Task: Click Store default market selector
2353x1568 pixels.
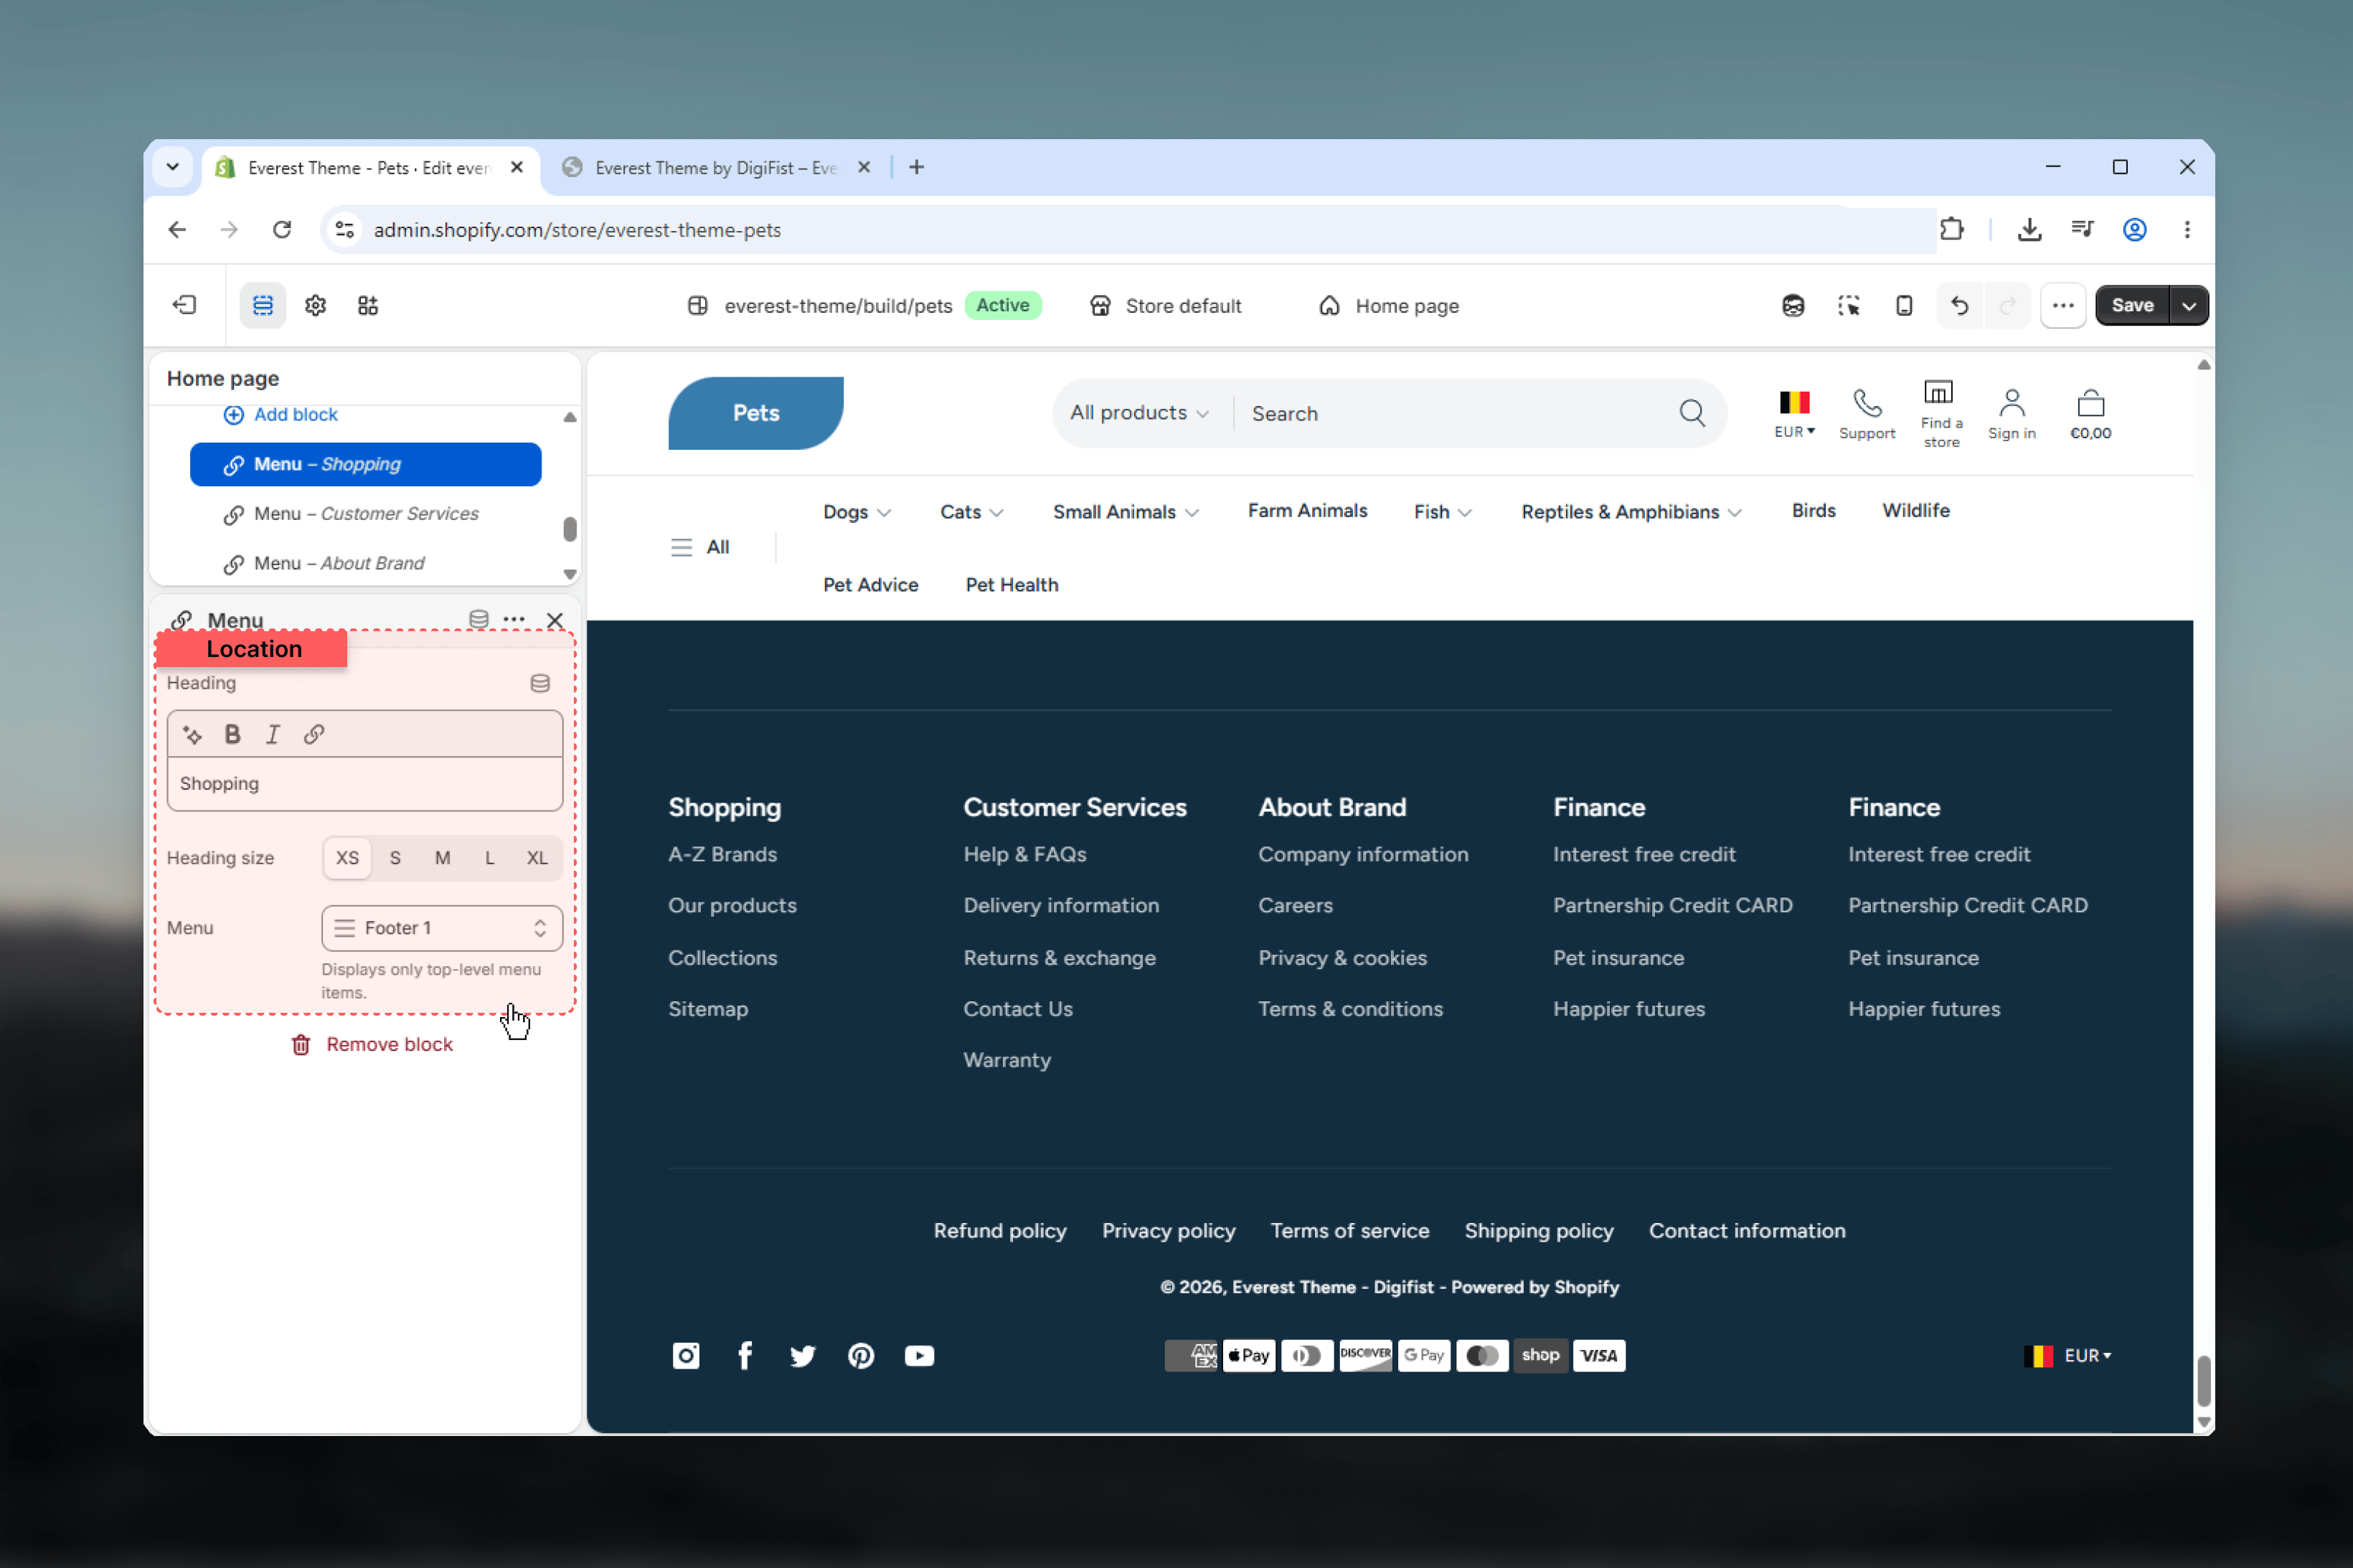Action: point(1165,305)
